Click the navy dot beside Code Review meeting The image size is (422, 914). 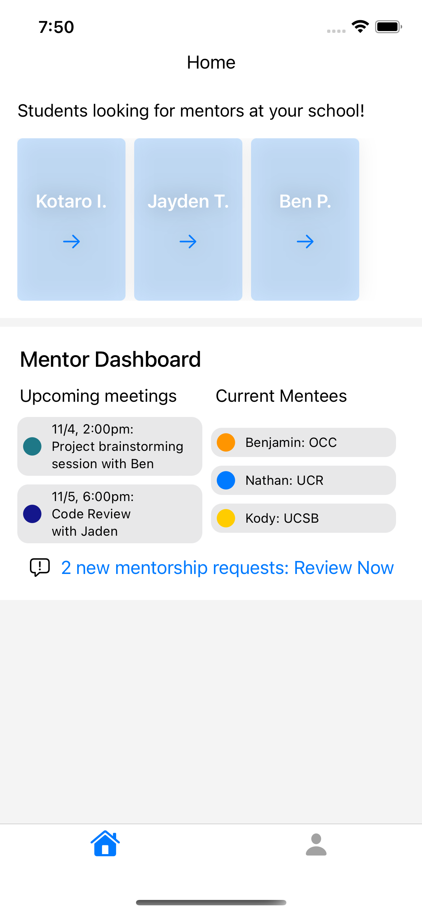pyautogui.click(x=32, y=514)
